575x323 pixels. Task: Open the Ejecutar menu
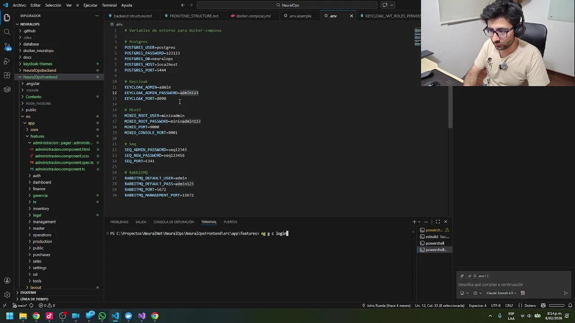90,5
